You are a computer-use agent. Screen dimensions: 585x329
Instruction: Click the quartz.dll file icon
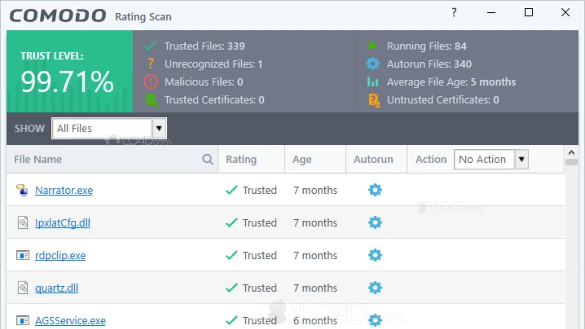pyautogui.click(x=22, y=288)
